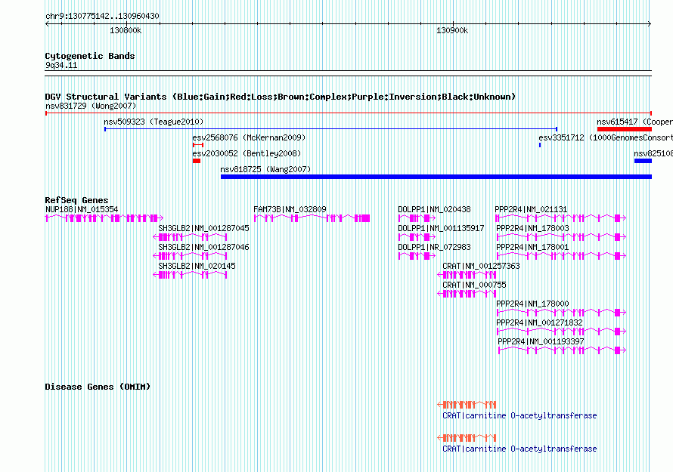Click the esv3351712 1000Genomes variant label

pos(606,137)
